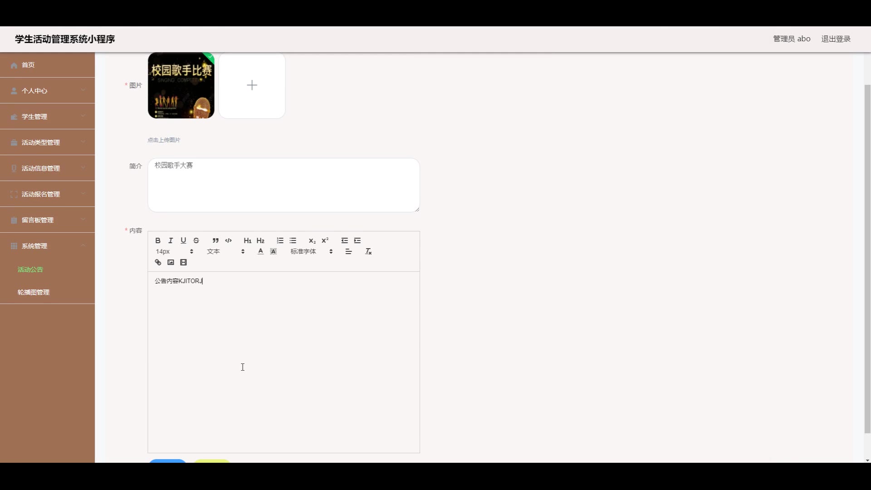Create an ordered list

coord(280,240)
